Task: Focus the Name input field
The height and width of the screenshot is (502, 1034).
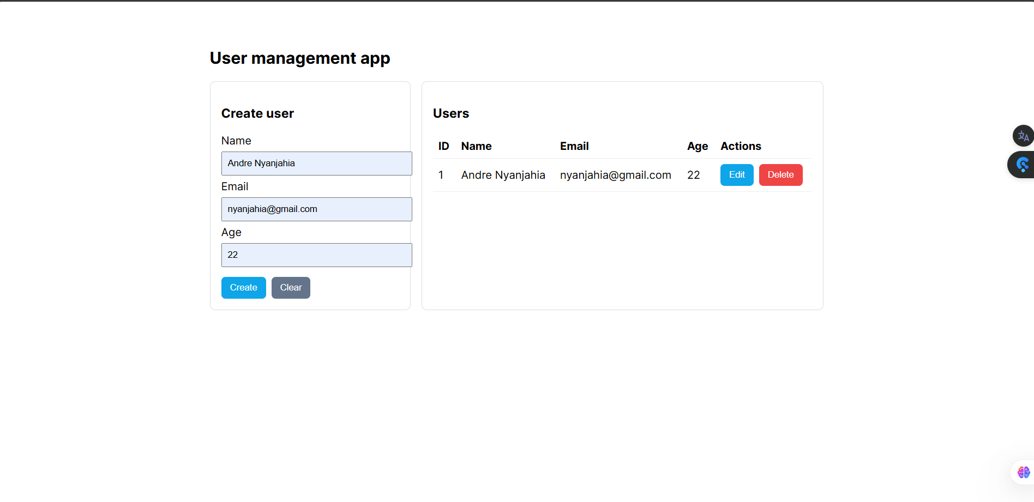Action: 316,164
